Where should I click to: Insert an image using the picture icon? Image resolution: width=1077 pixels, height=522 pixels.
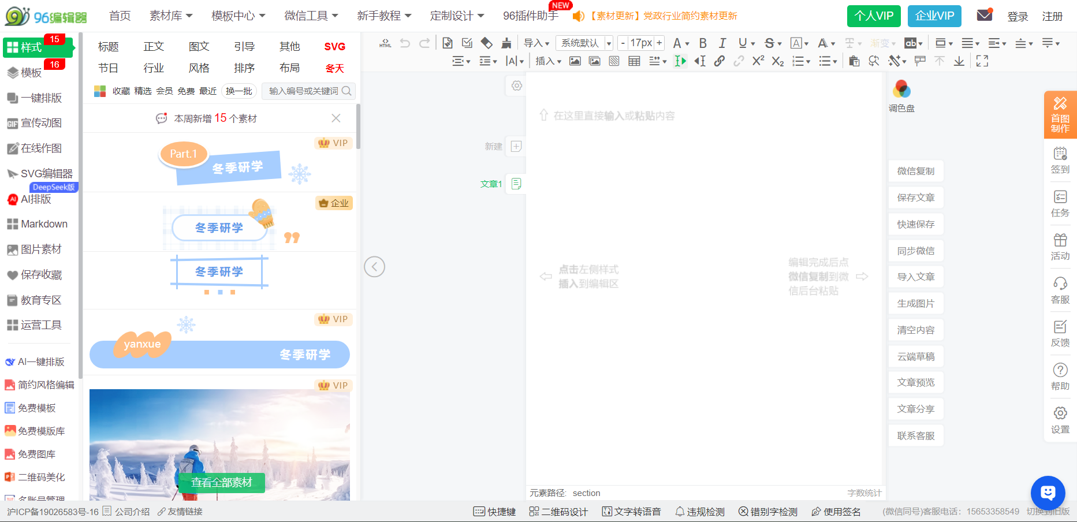575,61
